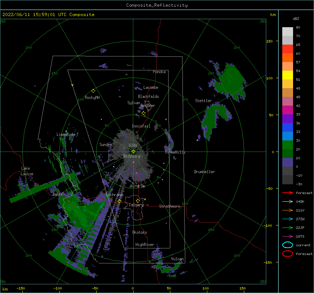Click the yellow 'km' label at top right
This screenshot has width=314, height=293.
tap(273, 15)
